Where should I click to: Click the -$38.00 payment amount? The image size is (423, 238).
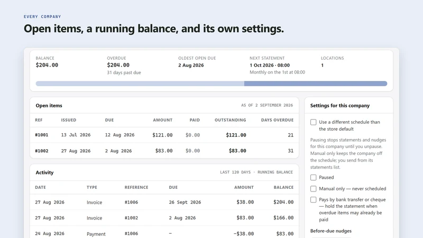(x=244, y=234)
